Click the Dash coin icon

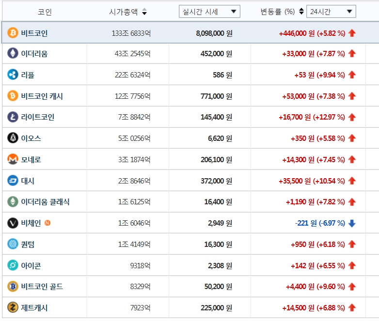coord(13,181)
